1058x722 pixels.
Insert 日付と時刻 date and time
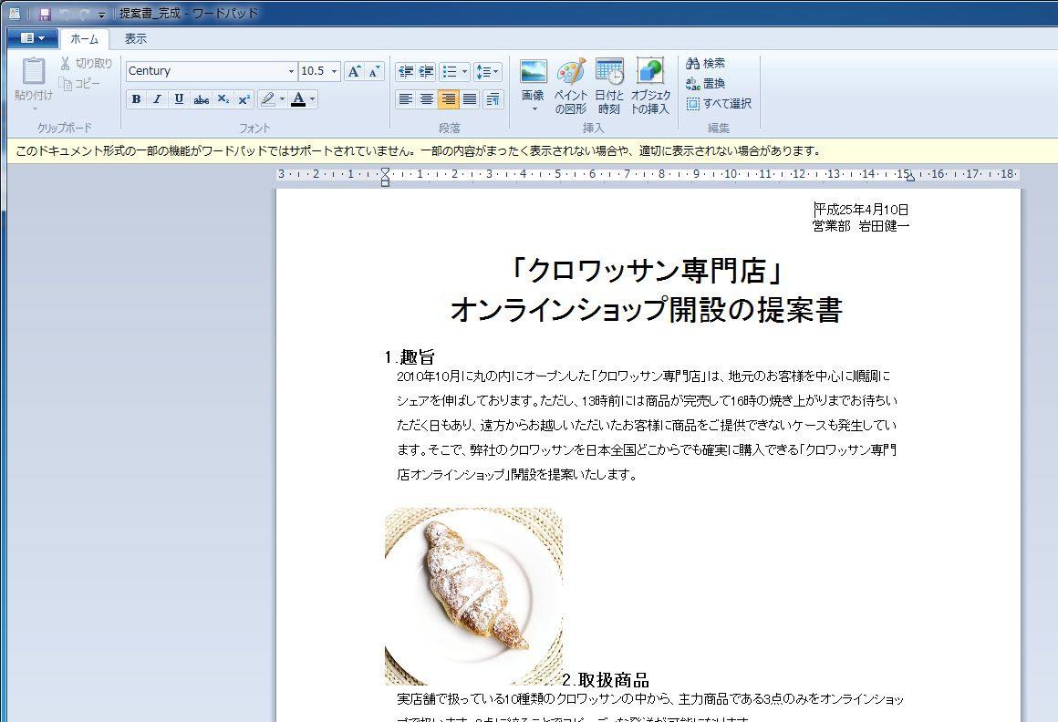[x=609, y=87]
